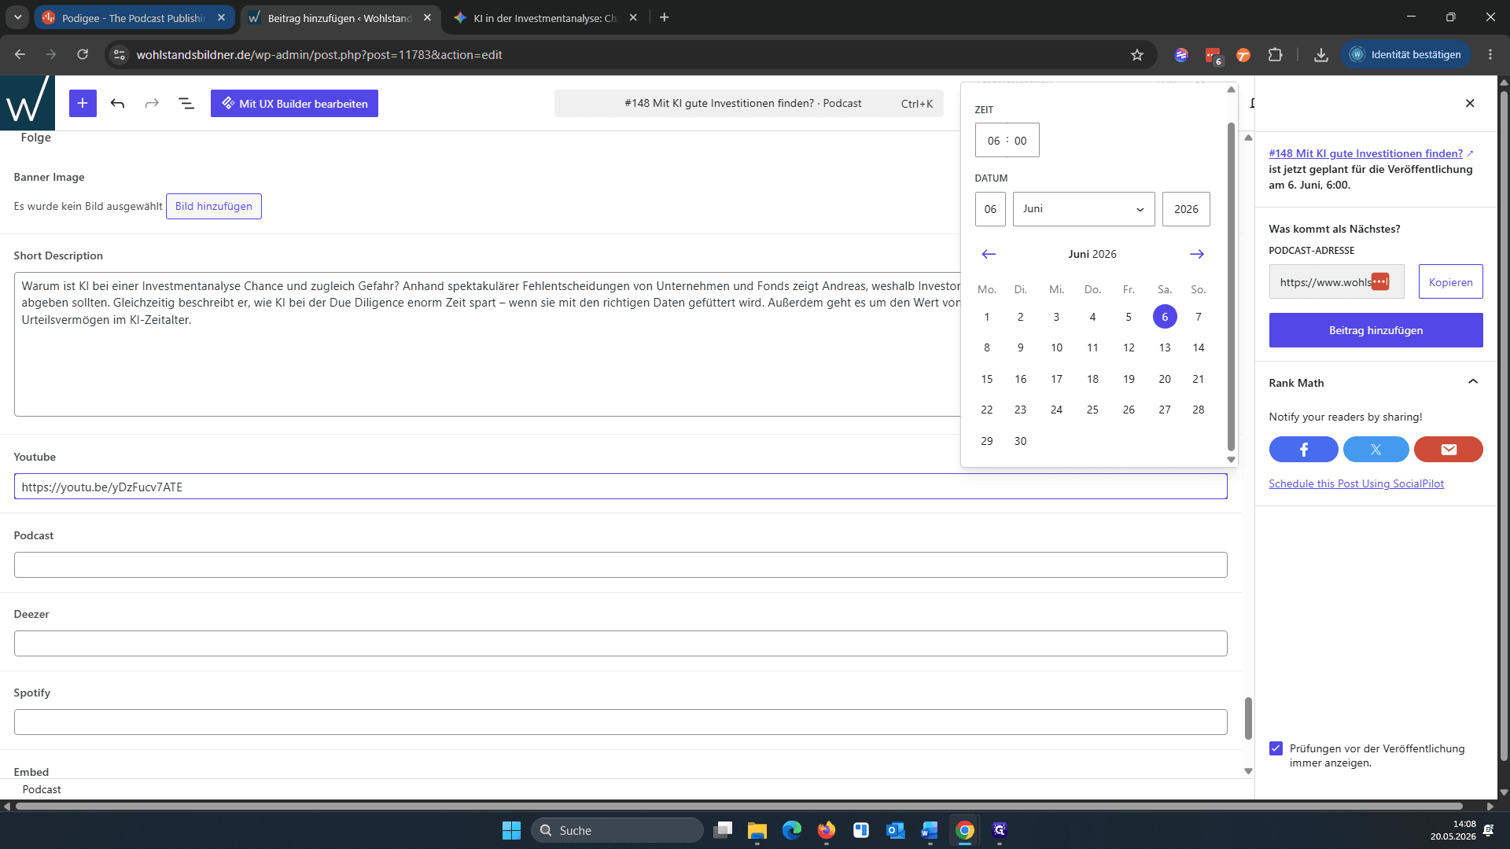
Task: Open the document overview list icon
Action: [186, 103]
